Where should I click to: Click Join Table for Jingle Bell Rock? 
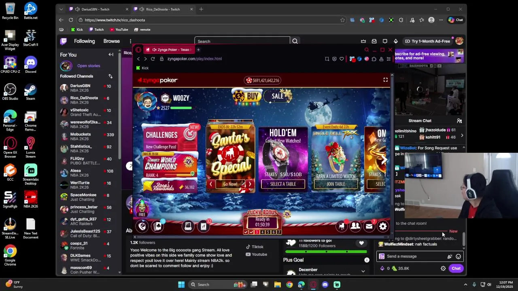335,184
